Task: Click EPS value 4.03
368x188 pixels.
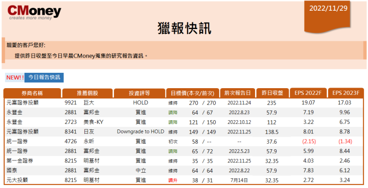Action: (x=308, y=160)
